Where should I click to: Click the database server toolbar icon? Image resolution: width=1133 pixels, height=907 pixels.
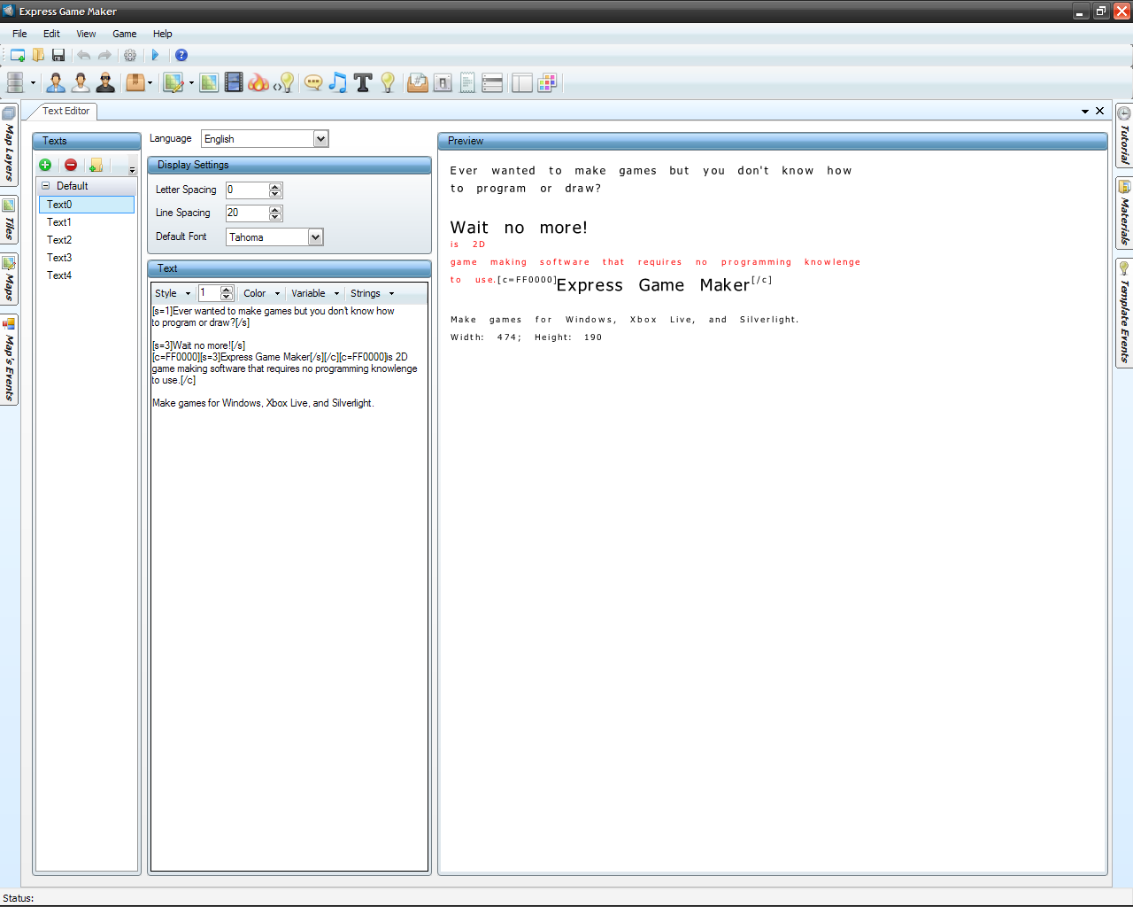[x=15, y=82]
